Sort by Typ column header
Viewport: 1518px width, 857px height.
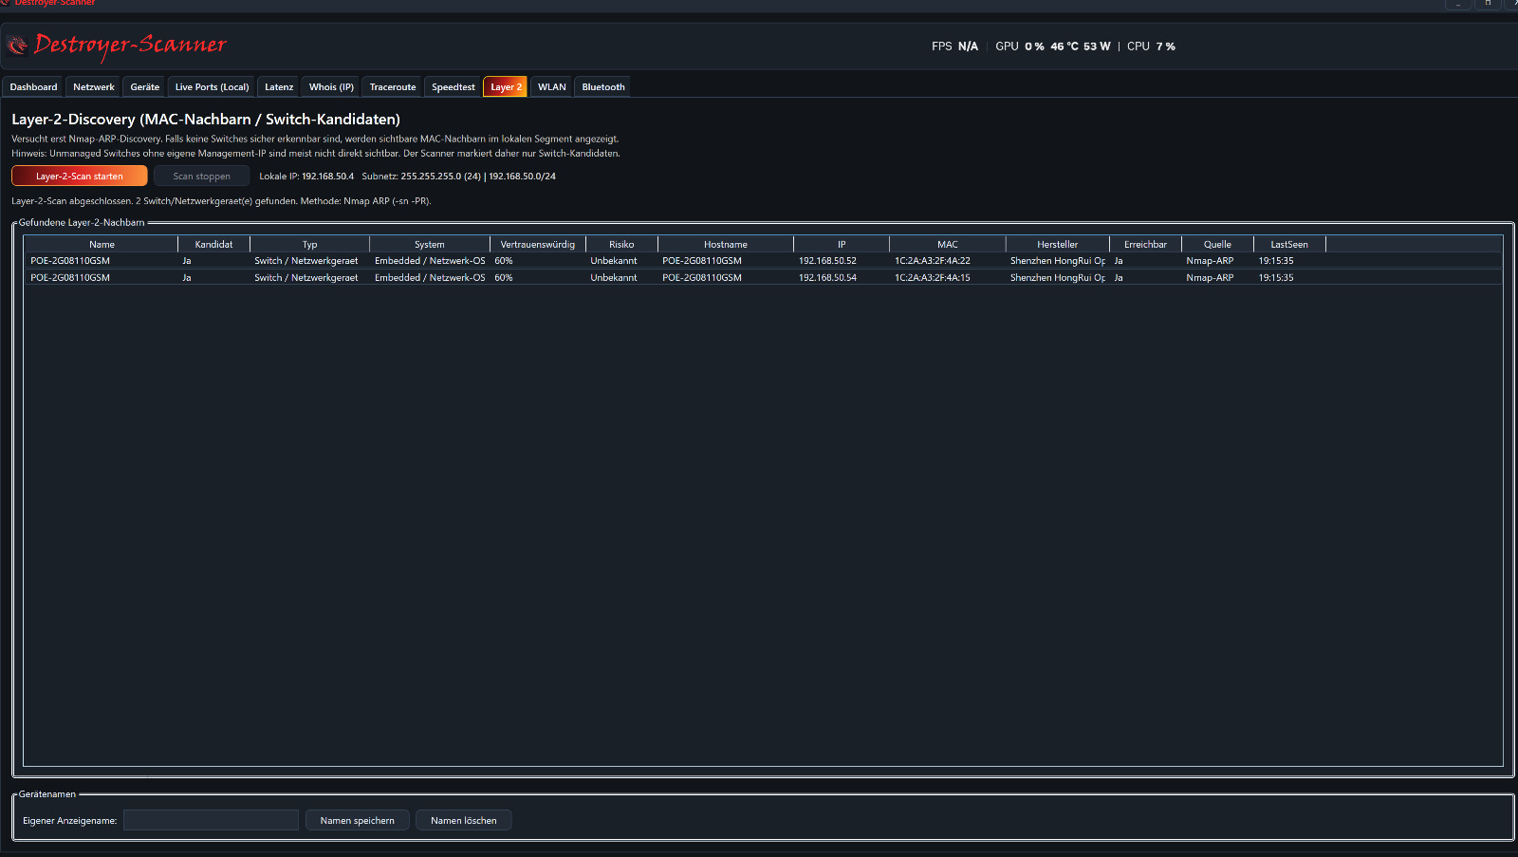309,244
